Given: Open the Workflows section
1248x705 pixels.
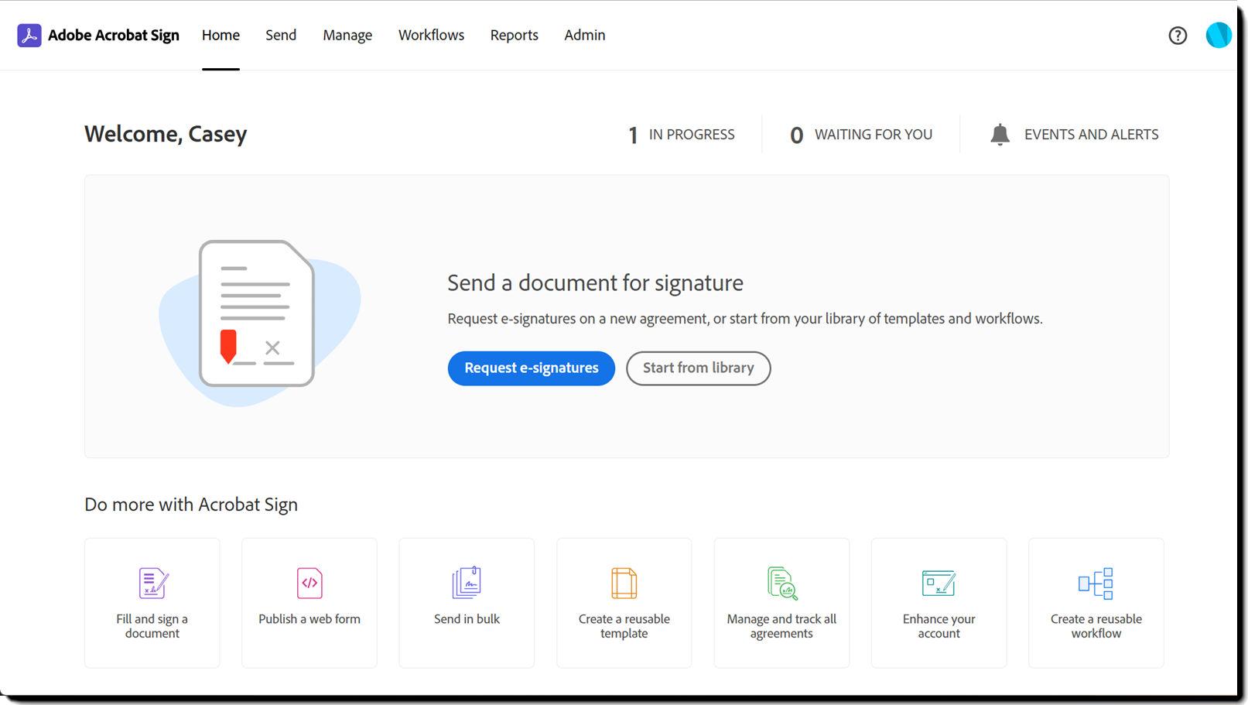Looking at the screenshot, I should pos(431,35).
